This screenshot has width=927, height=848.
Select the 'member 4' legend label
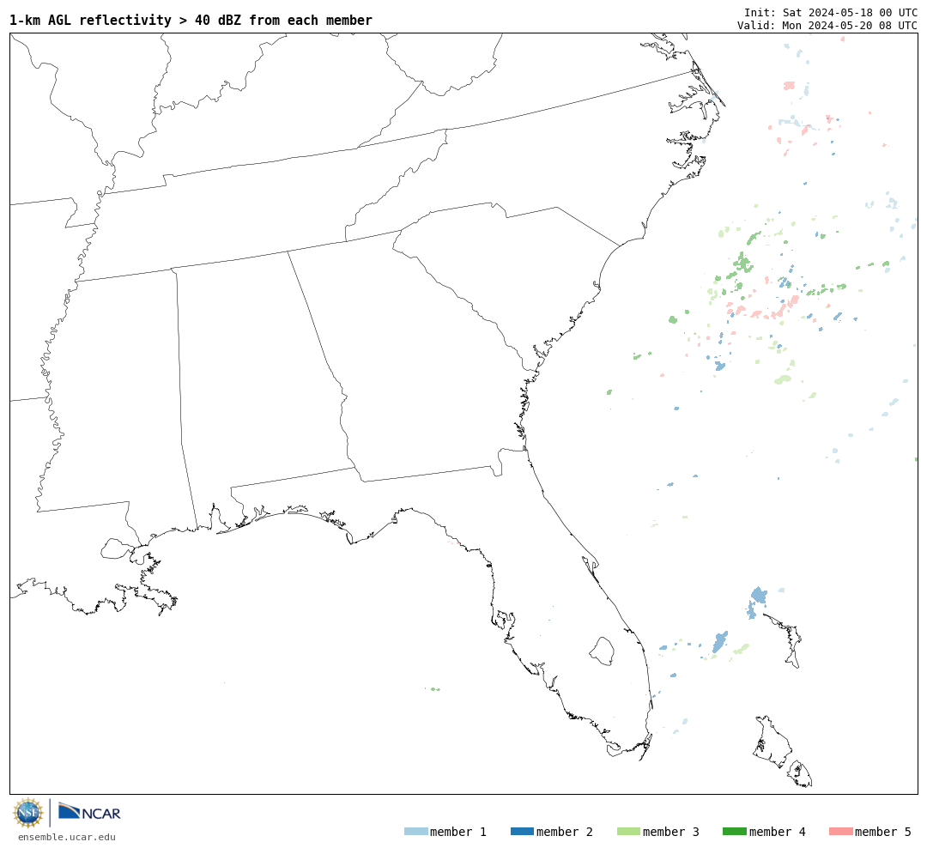point(778,832)
